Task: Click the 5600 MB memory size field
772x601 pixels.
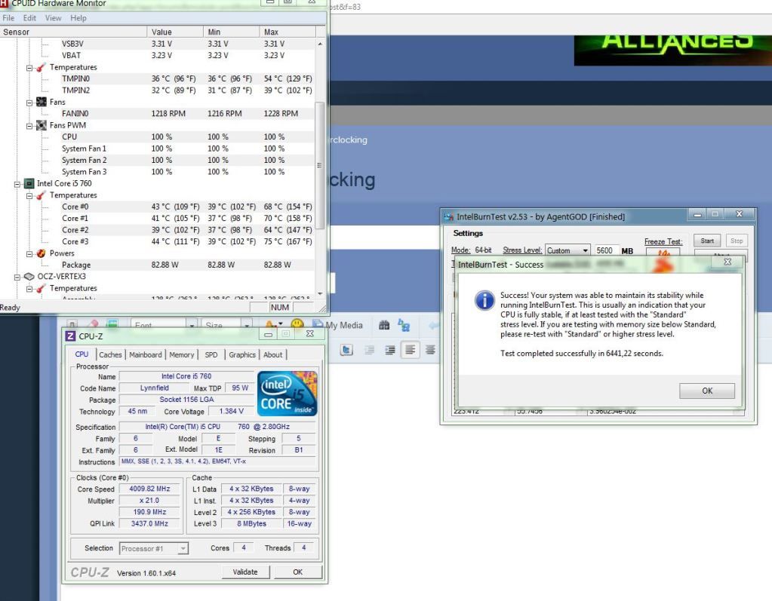Action: [x=605, y=250]
